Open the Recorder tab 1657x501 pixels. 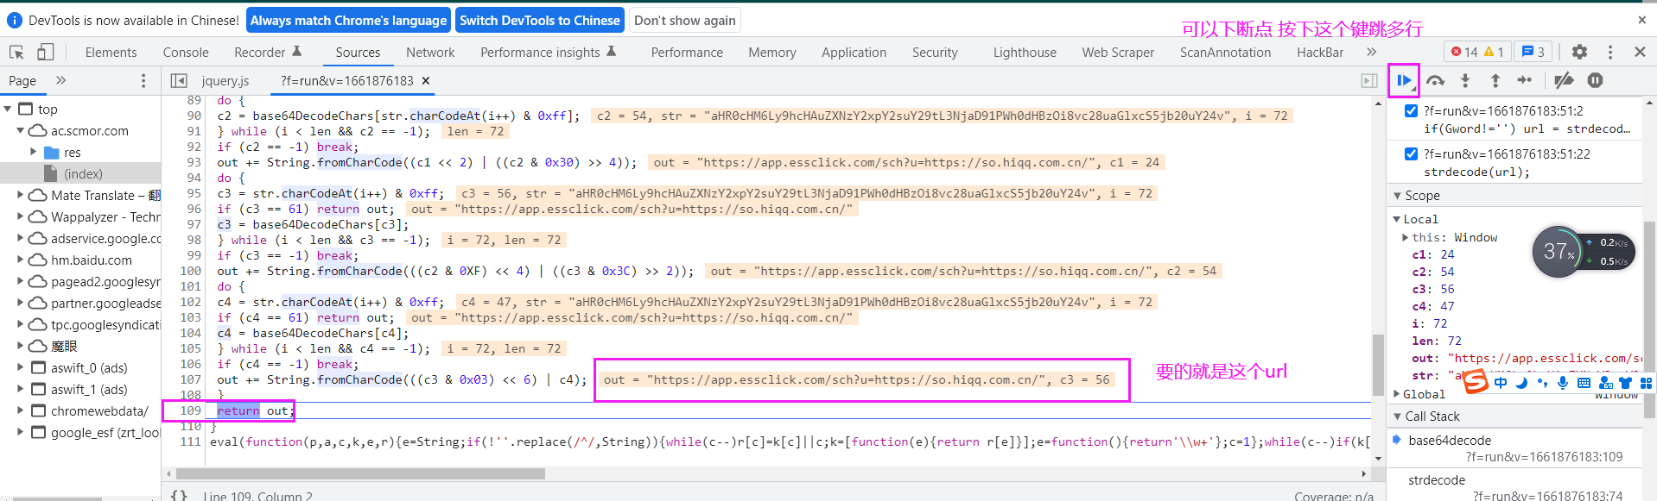268,52
